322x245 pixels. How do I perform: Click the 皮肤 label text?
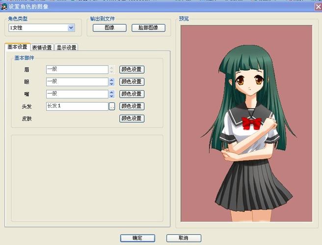coord(27,119)
